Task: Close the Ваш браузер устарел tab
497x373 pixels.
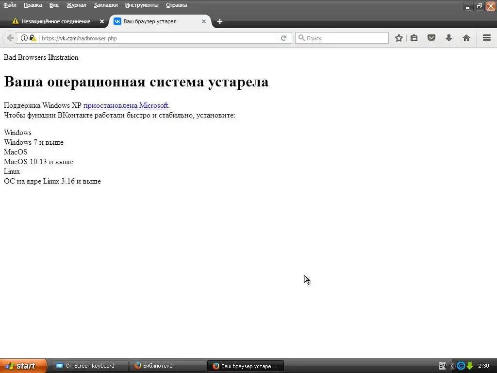Action: tap(204, 21)
